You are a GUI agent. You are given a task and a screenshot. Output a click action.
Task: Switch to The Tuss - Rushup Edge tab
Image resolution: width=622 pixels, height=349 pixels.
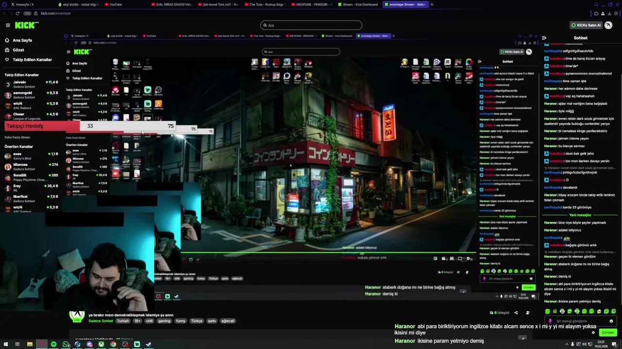265,4
